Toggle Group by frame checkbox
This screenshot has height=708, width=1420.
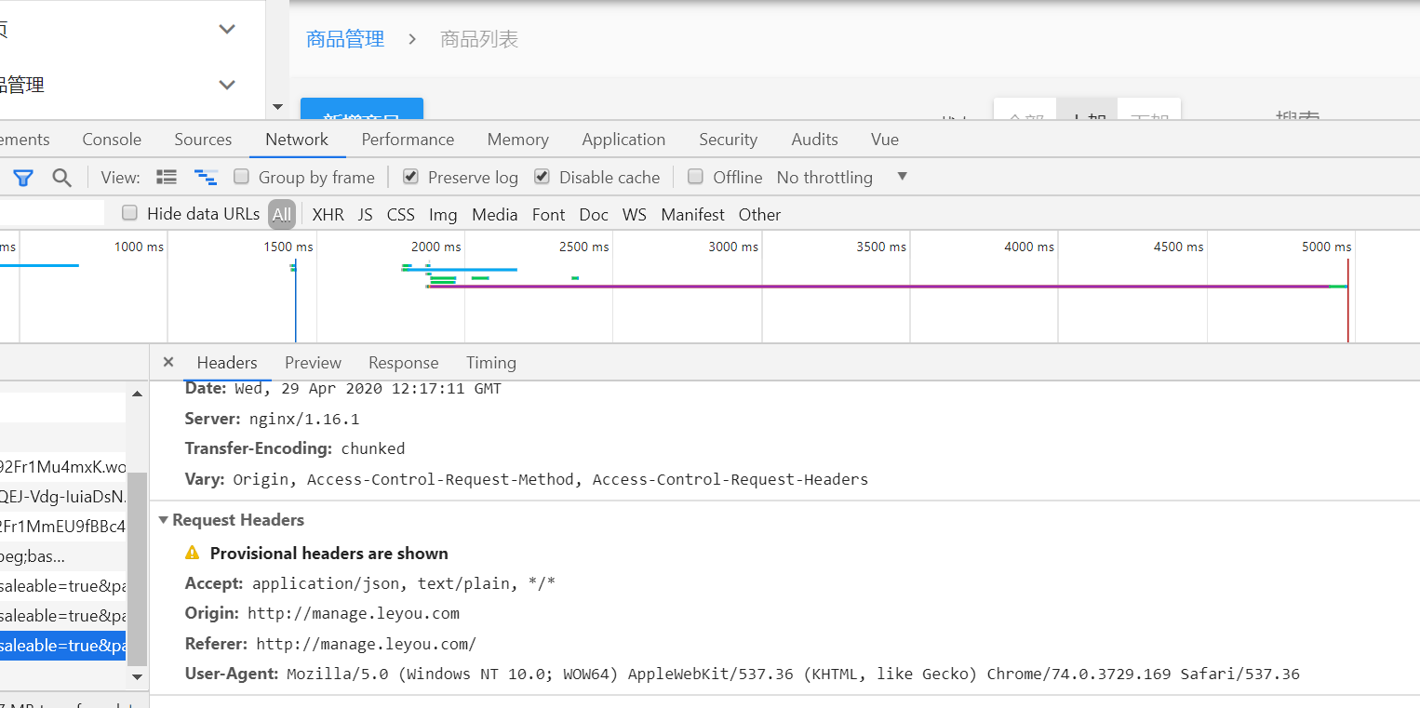[241, 177]
